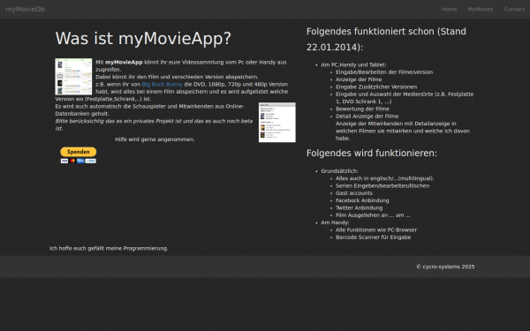Click list item 'Am PC,Handy und Tablet:'
The width and height of the screenshot is (530, 331).
pos(353,64)
